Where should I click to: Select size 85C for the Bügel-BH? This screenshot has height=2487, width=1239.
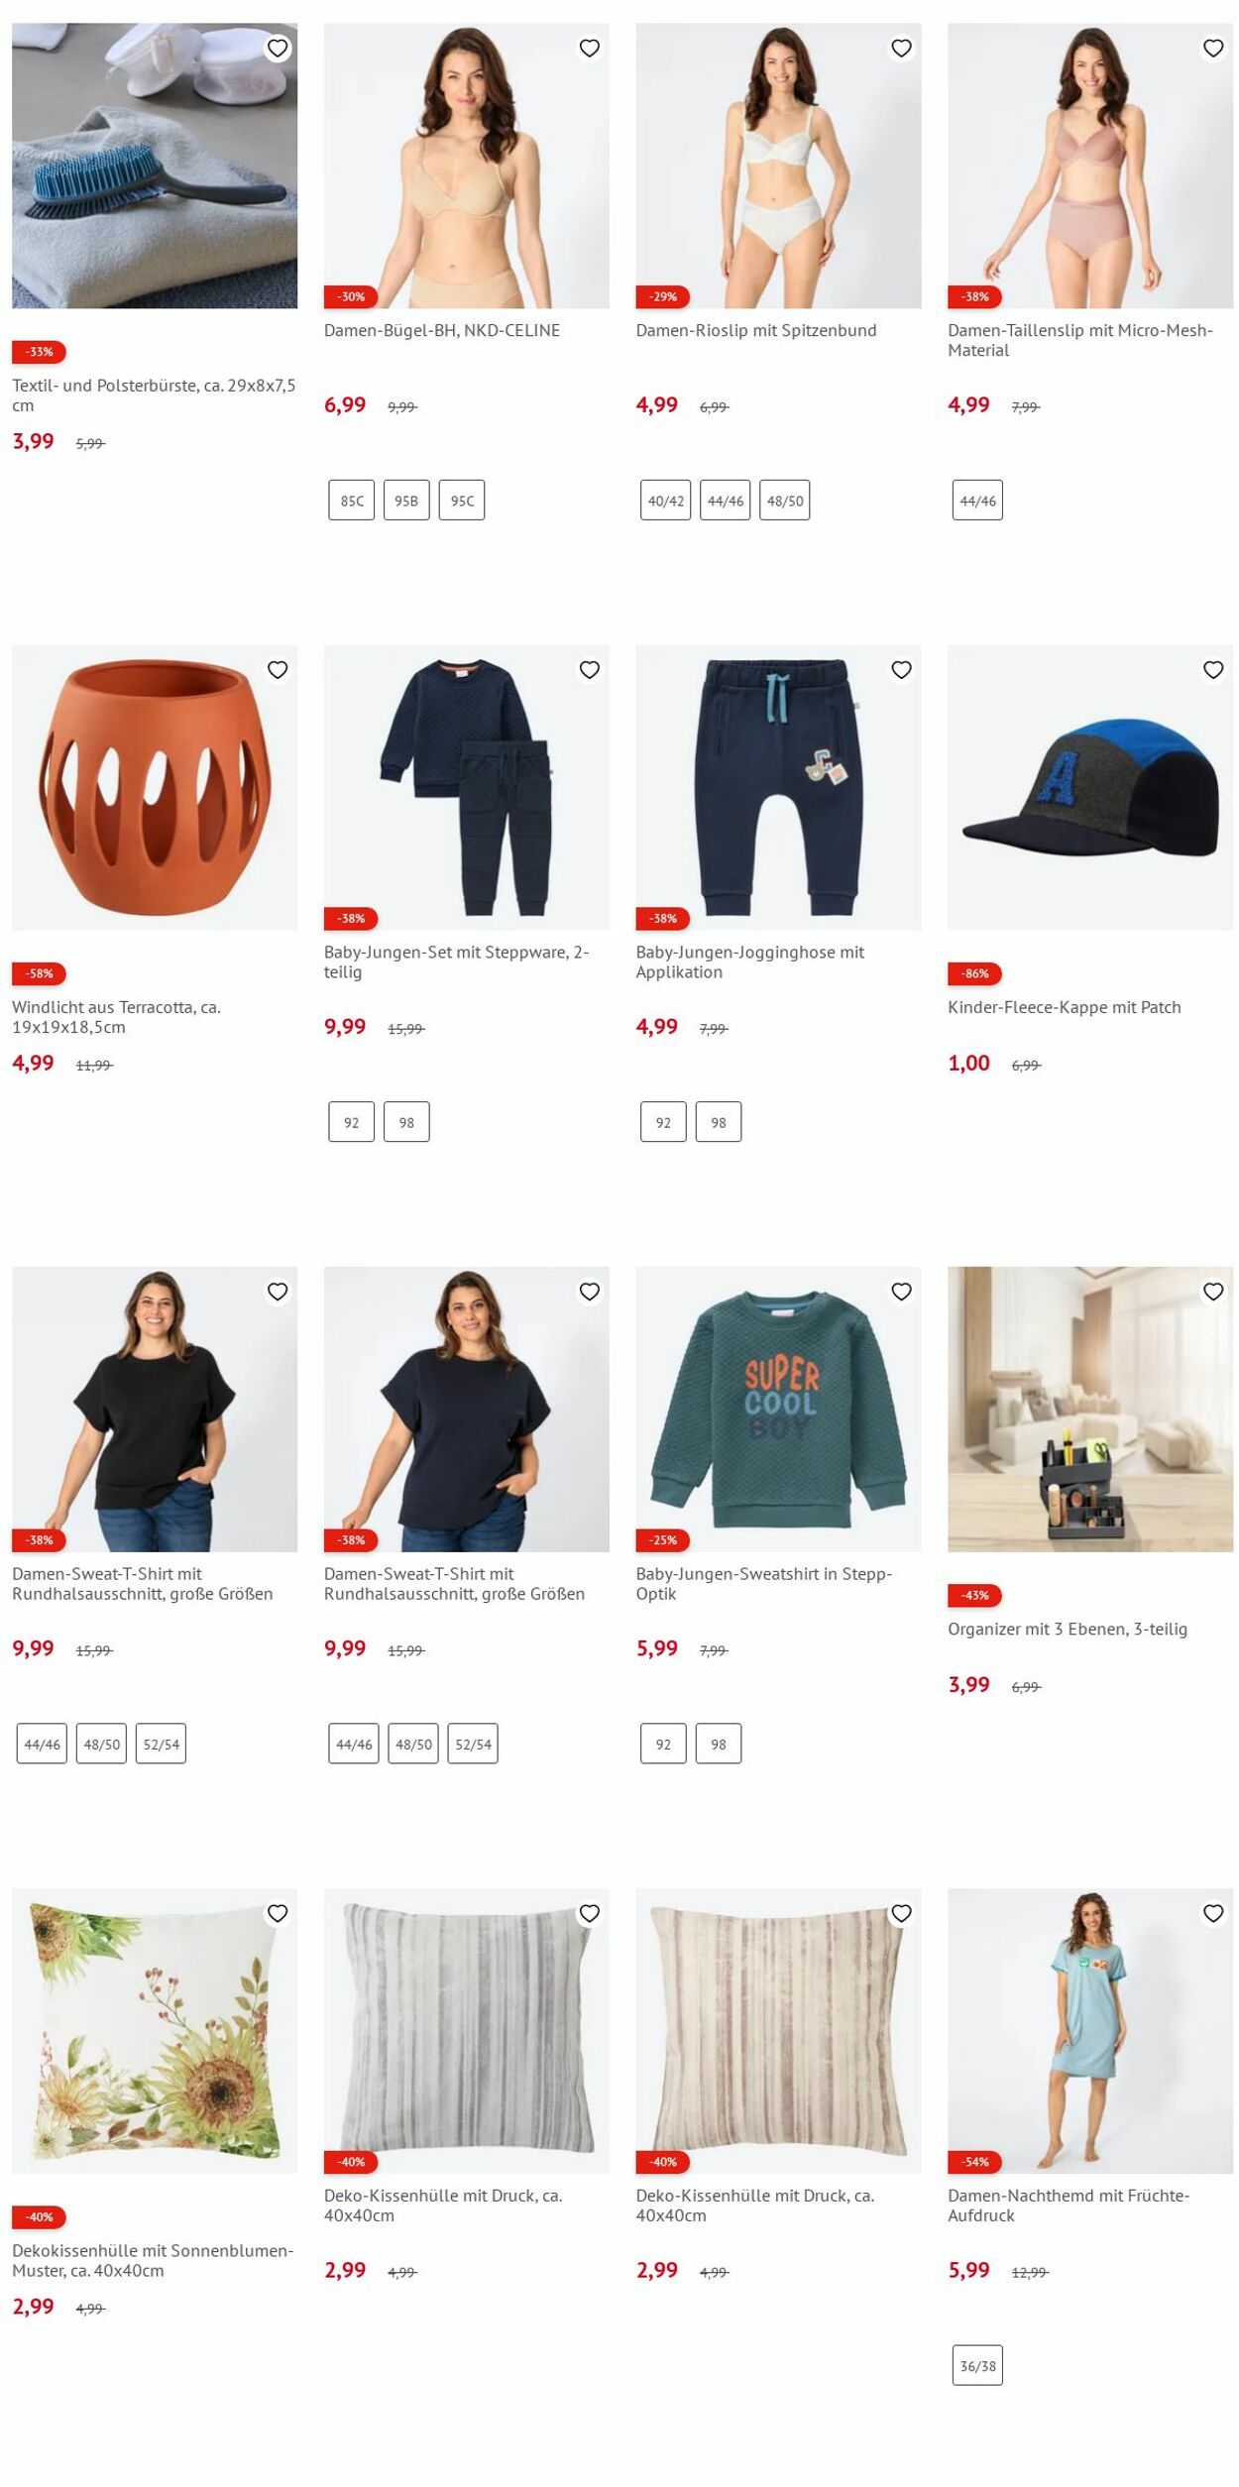[352, 501]
